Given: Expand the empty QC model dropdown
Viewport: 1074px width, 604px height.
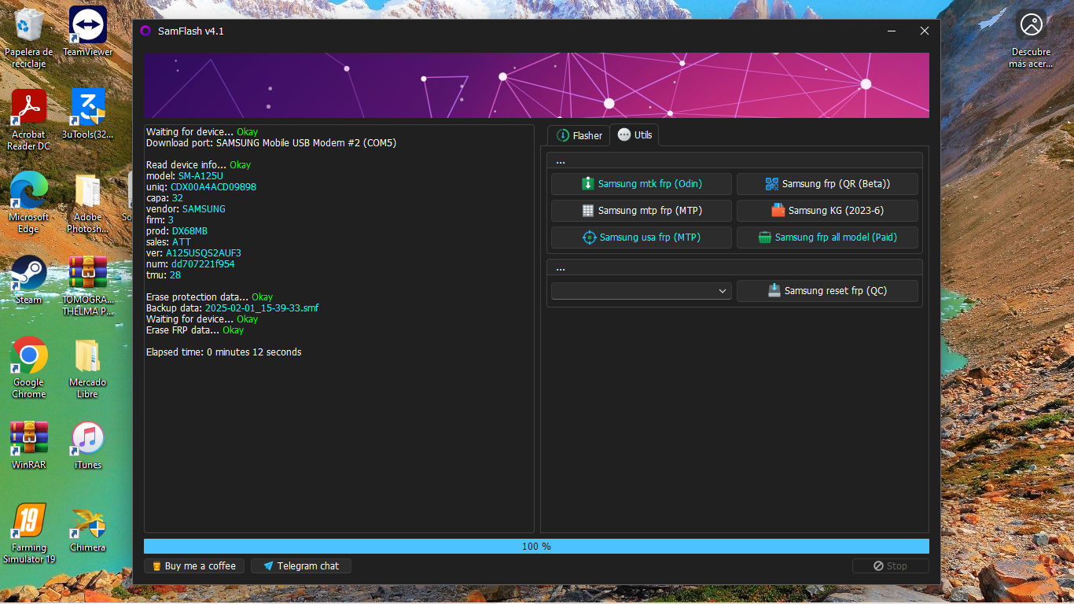Looking at the screenshot, I should coord(641,291).
